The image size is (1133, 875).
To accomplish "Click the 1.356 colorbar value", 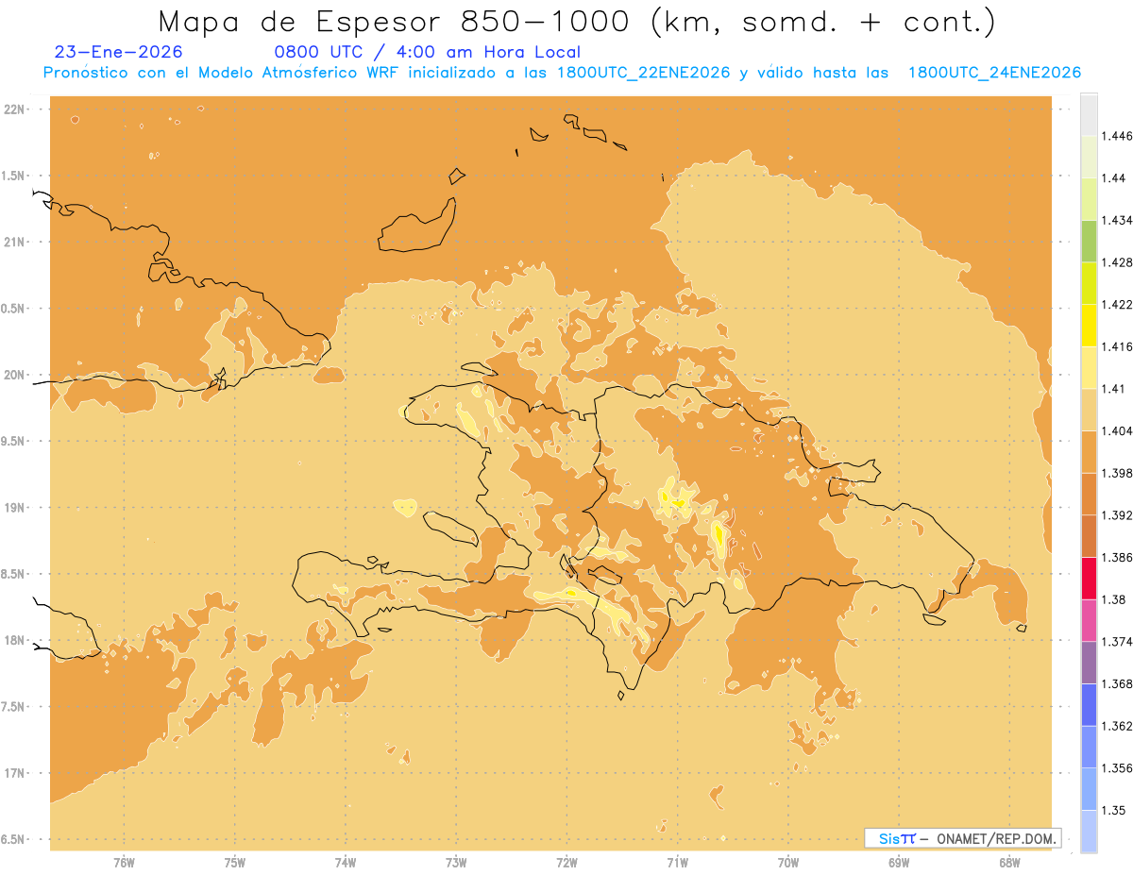I will coord(1116,768).
